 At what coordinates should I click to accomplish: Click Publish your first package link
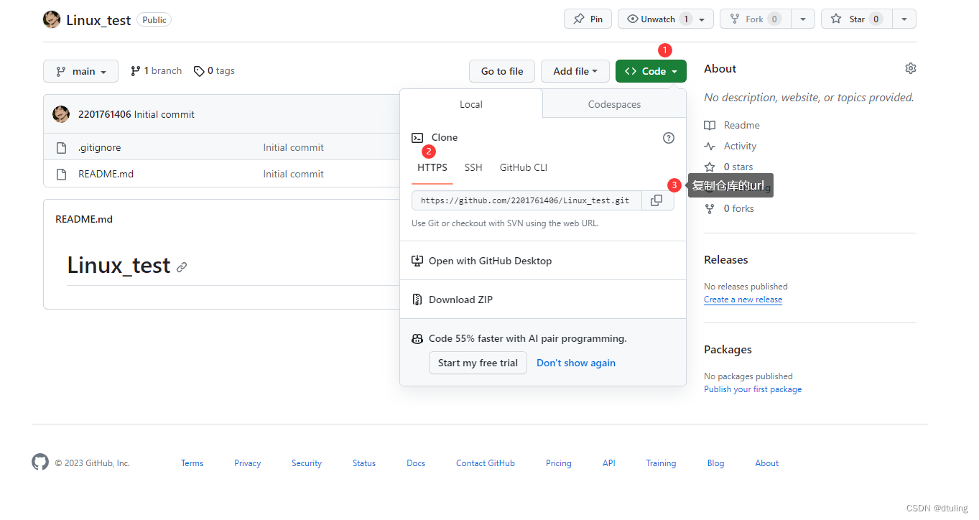pyautogui.click(x=753, y=389)
